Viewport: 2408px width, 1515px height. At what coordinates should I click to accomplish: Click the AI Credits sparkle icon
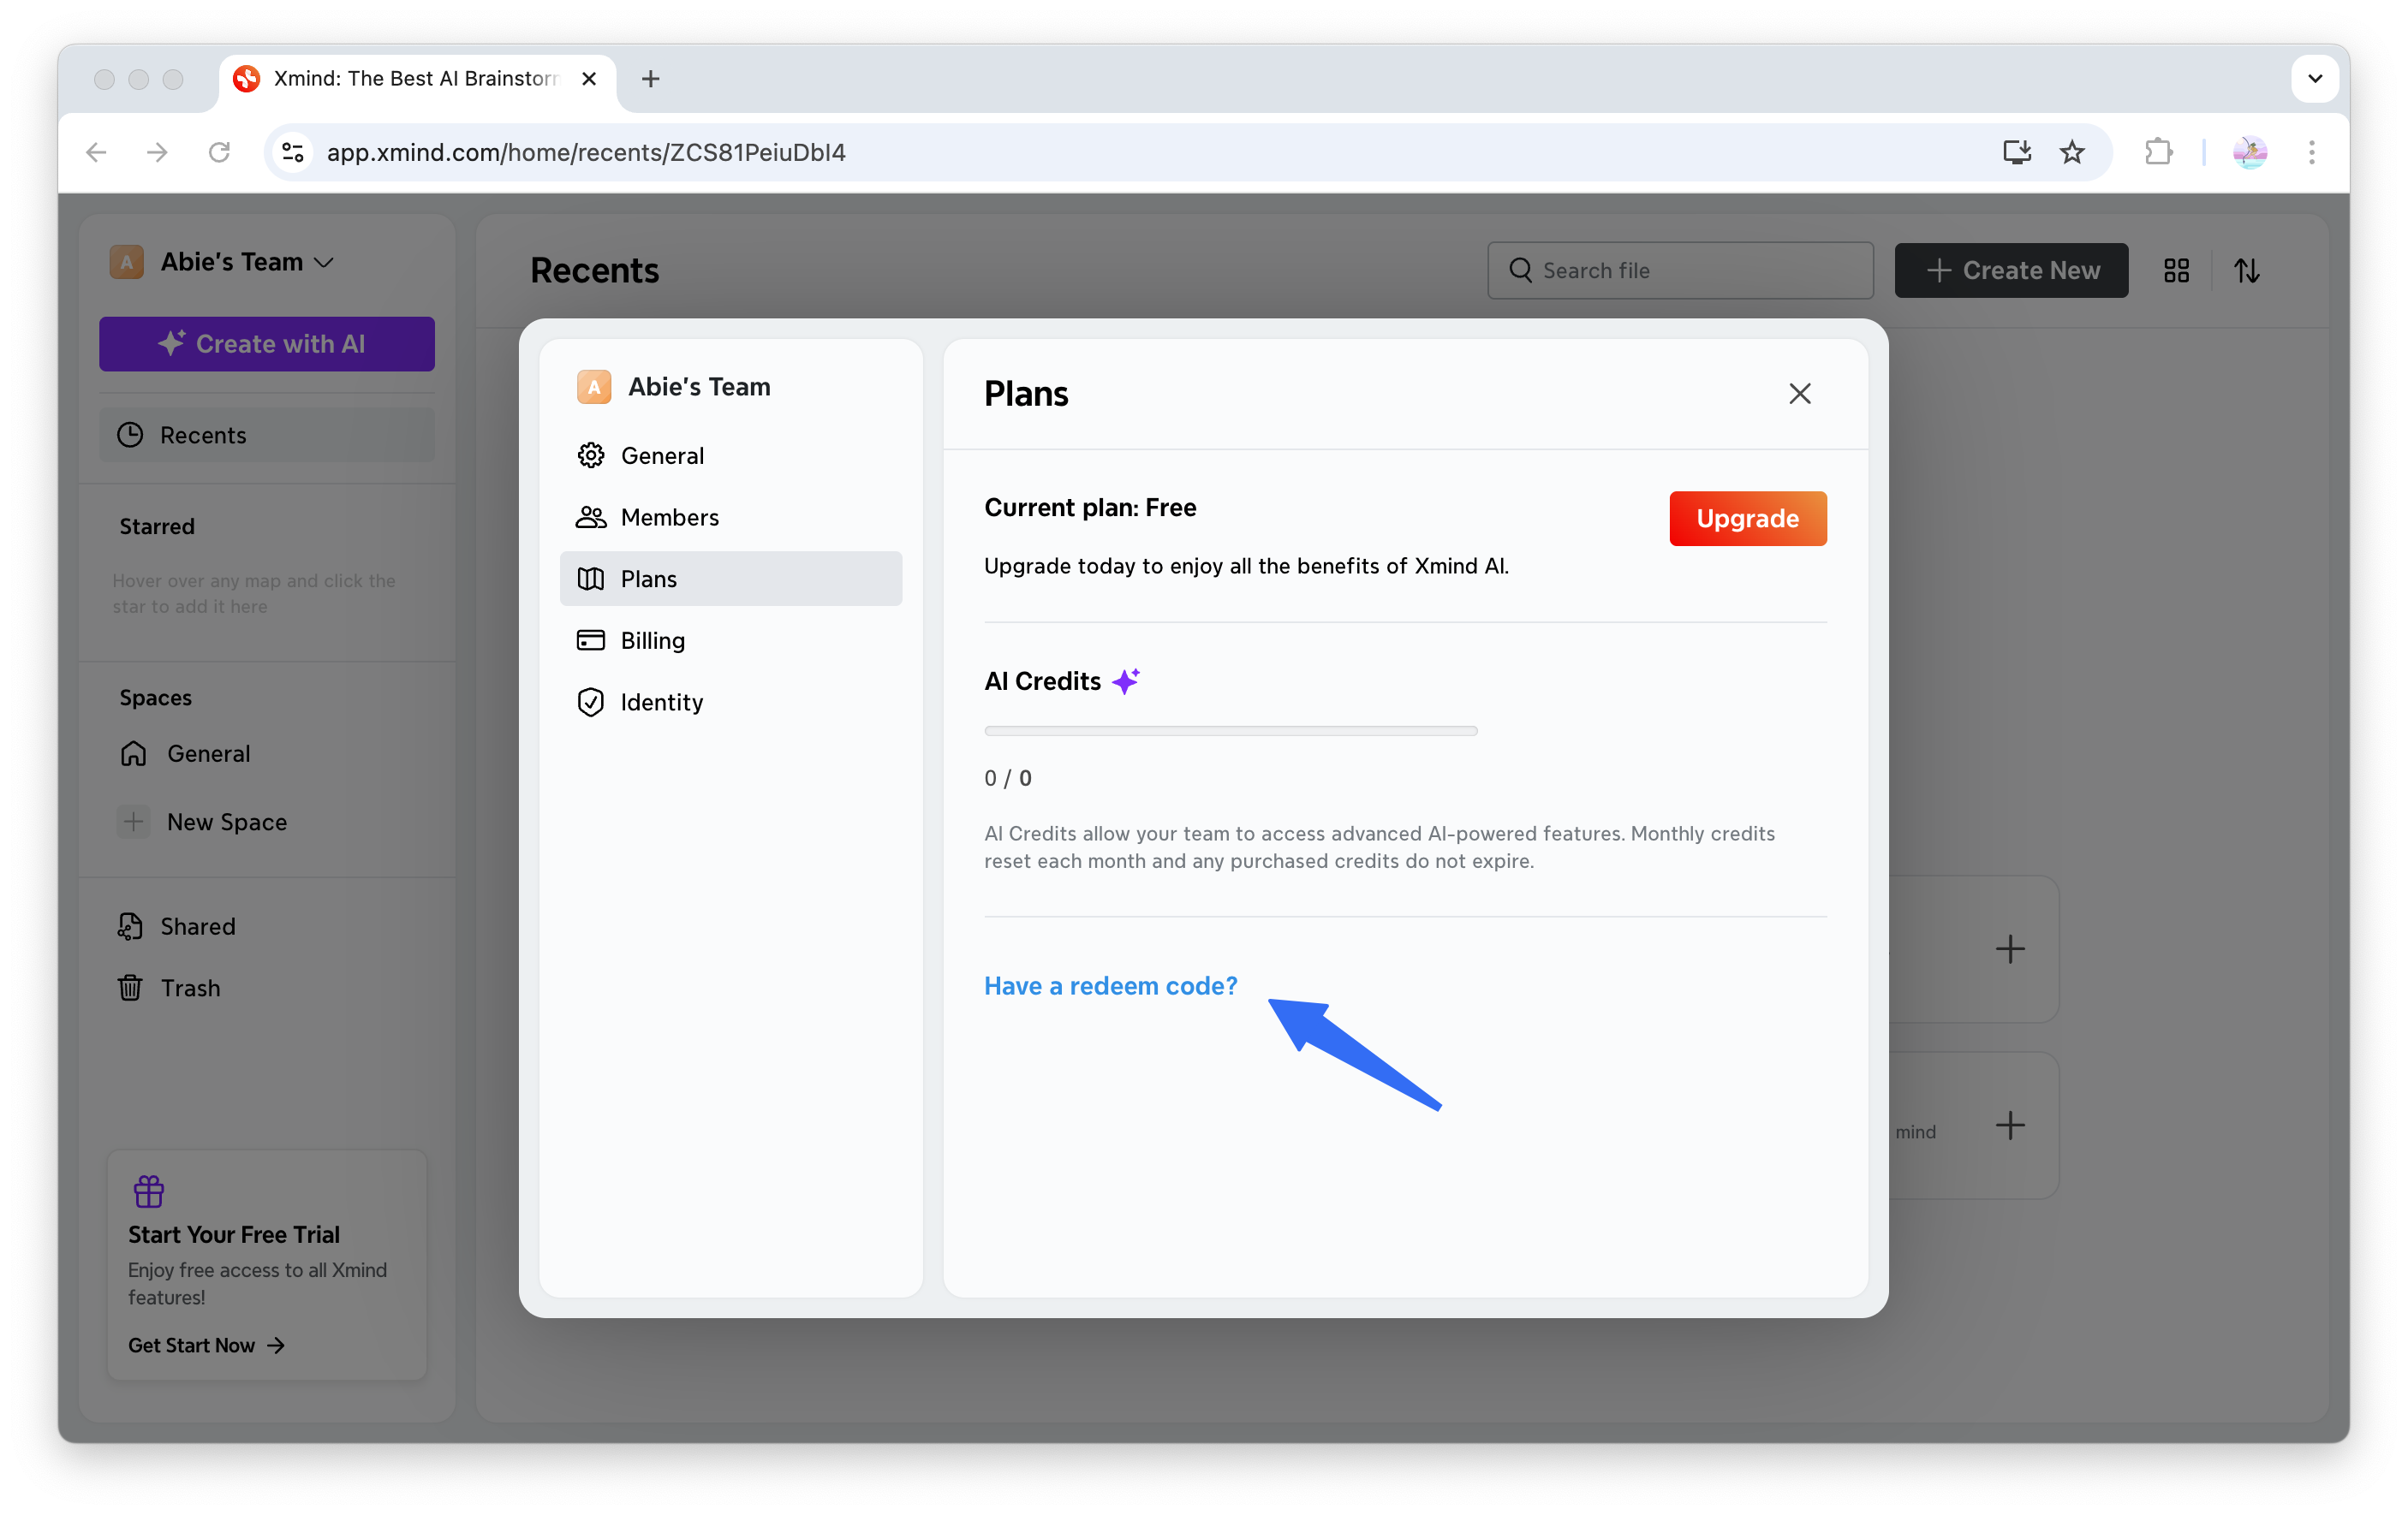[x=1126, y=680]
